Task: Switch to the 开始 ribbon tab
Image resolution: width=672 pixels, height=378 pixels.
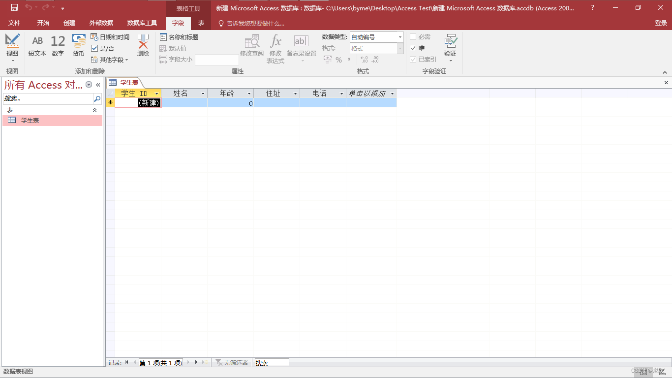Action: pos(43,23)
